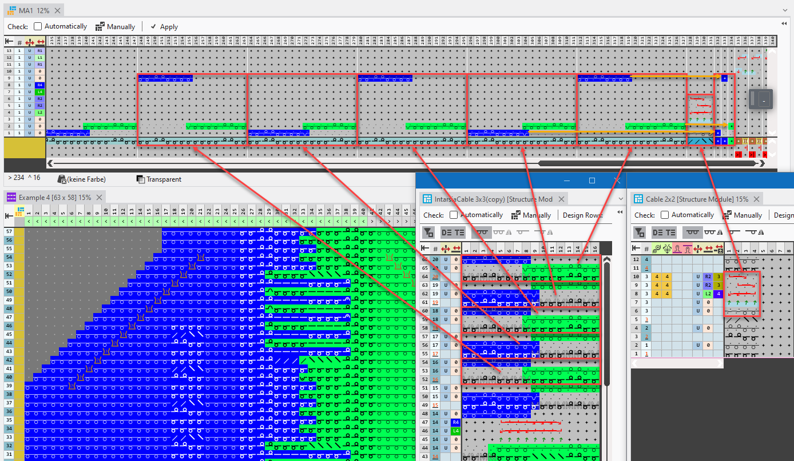Click Apply in the MA1 toolbar

[x=164, y=27]
